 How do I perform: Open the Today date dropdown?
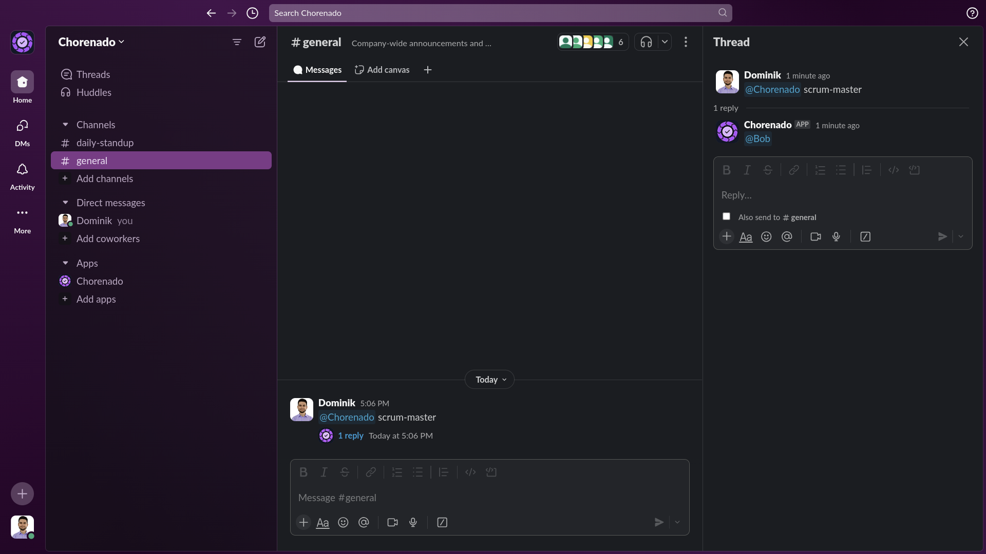coord(489,380)
